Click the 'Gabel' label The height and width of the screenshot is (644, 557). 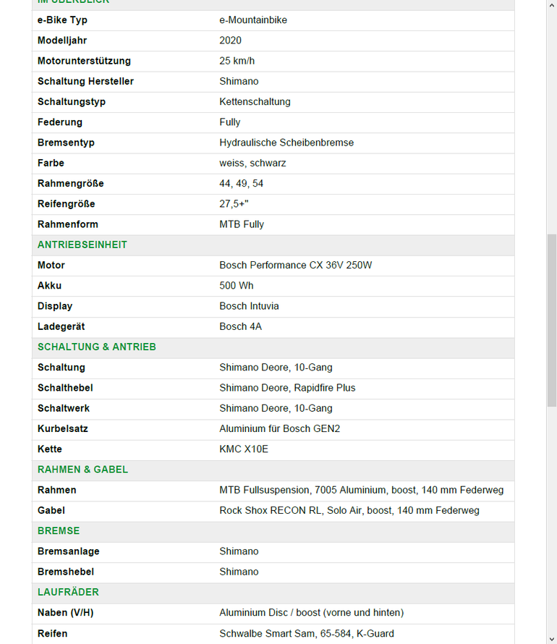point(51,511)
